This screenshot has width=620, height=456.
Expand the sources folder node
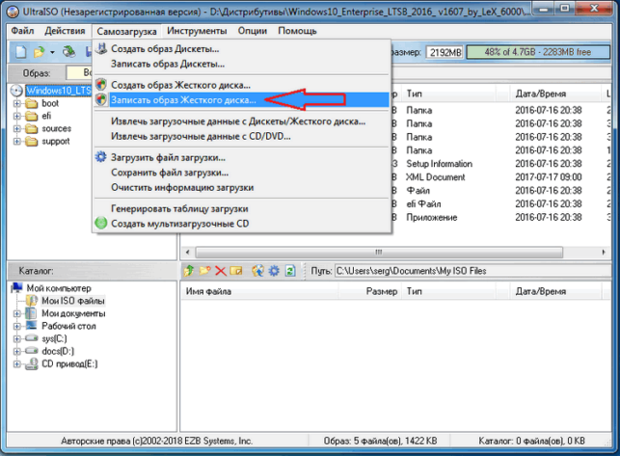[x=17, y=129]
